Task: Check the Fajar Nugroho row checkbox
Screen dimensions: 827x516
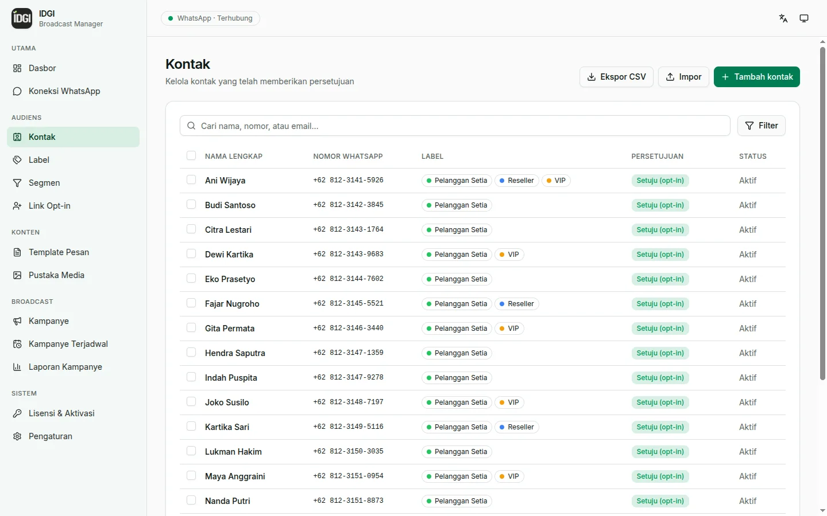Action: [191, 303]
